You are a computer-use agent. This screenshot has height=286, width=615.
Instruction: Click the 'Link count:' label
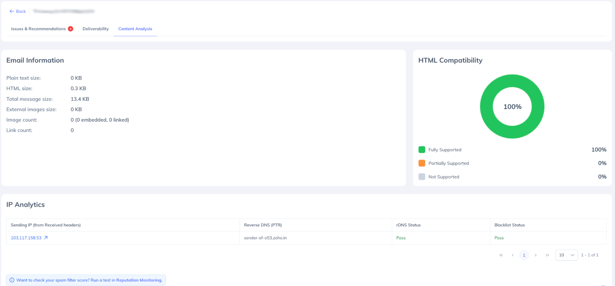[19, 130]
